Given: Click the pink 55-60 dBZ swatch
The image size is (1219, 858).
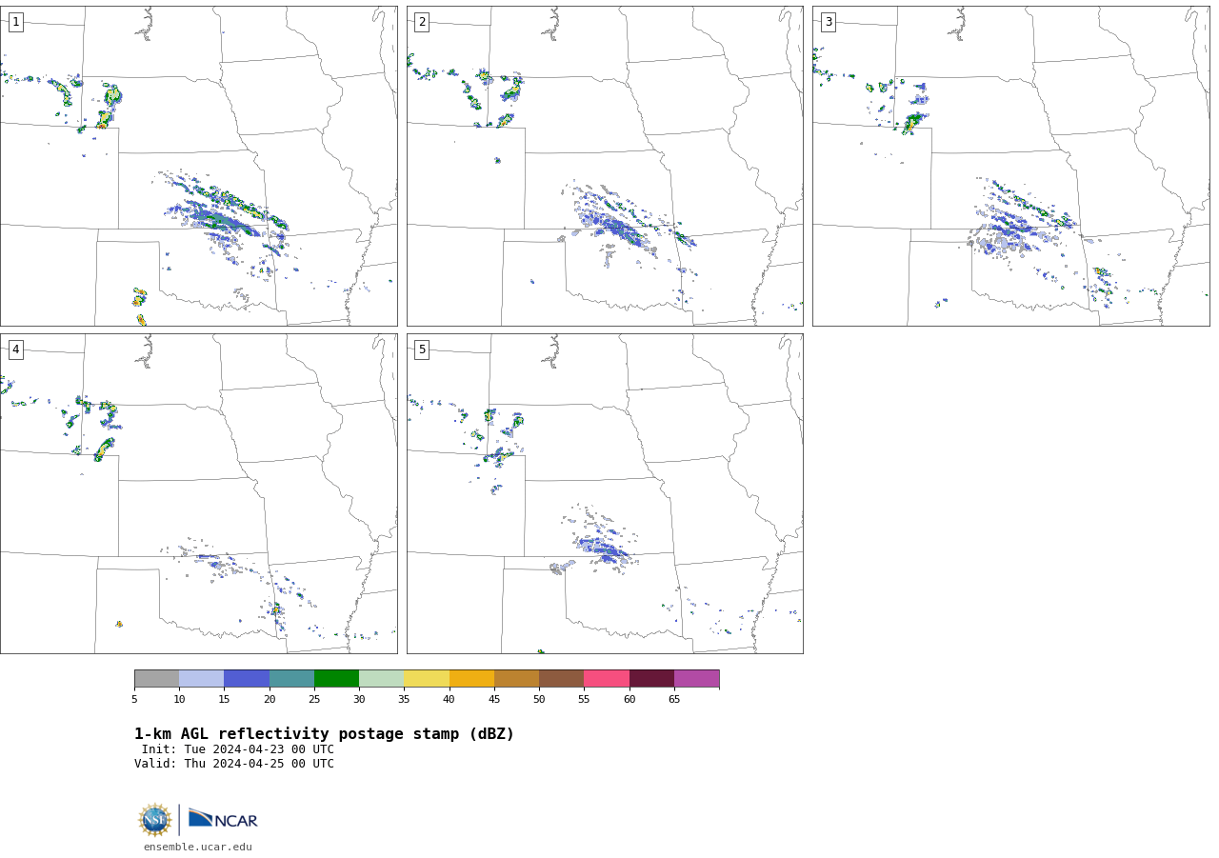Looking at the screenshot, I should click(x=607, y=679).
